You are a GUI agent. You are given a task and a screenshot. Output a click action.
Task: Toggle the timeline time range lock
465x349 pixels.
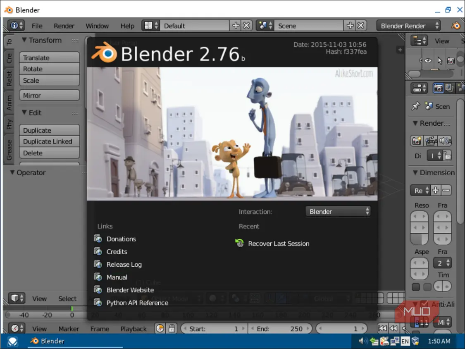(172, 328)
